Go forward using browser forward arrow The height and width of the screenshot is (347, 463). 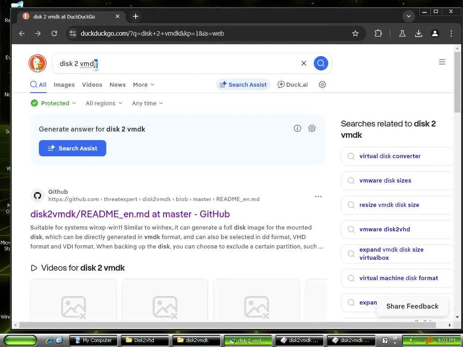[38, 33]
